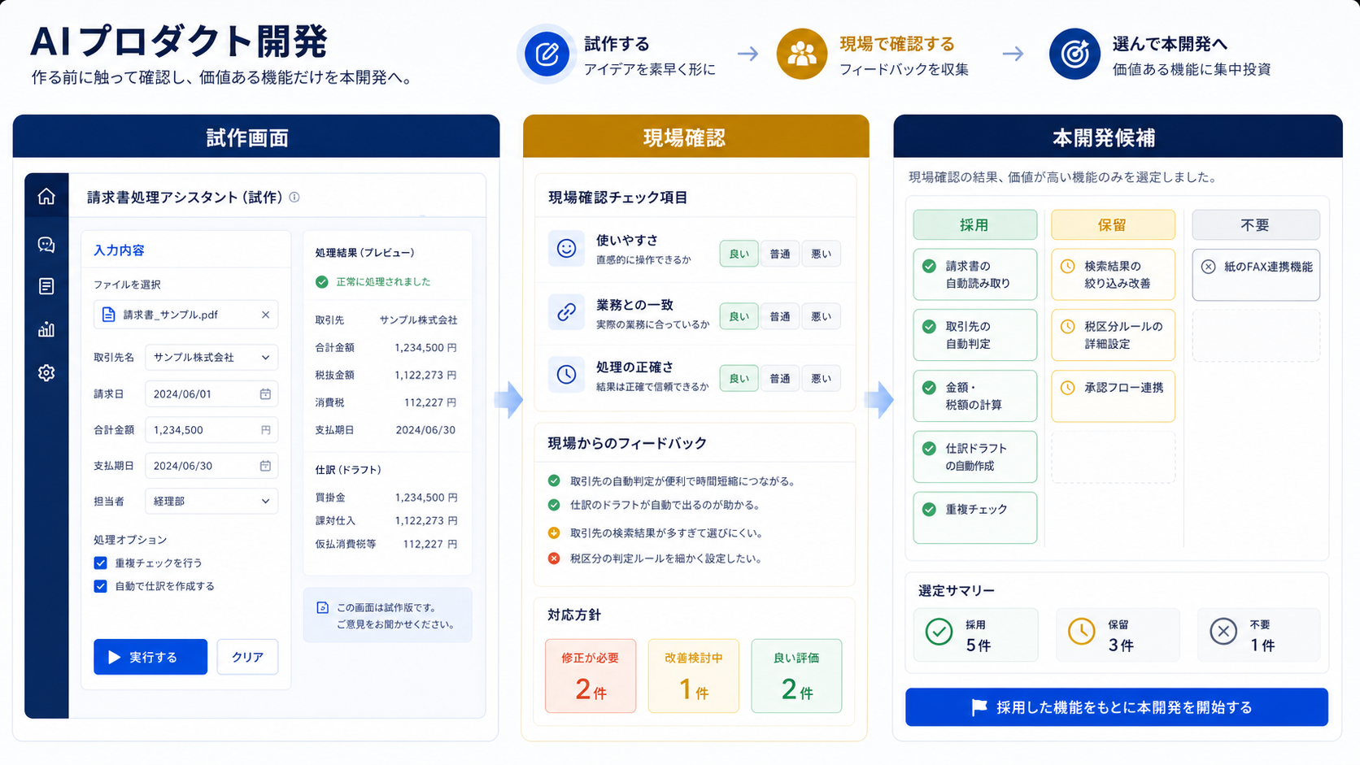Rate 使いやすさ as 良い

pyautogui.click(x=739, y=254)
